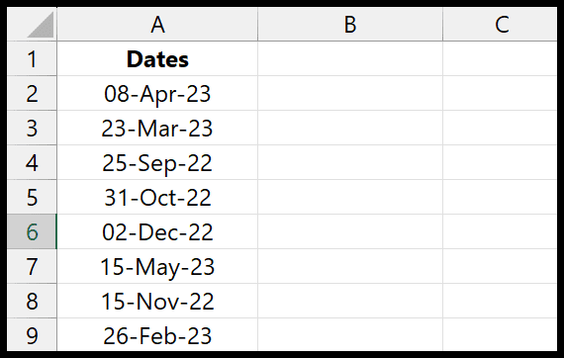
Task: Click empty cell C5 in row 5
Action: 500,197
